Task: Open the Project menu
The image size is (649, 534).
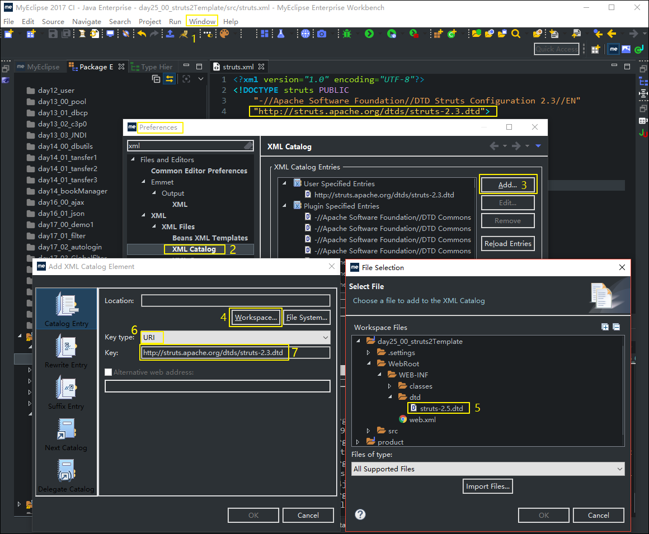Action: click(x=150, y=21)
